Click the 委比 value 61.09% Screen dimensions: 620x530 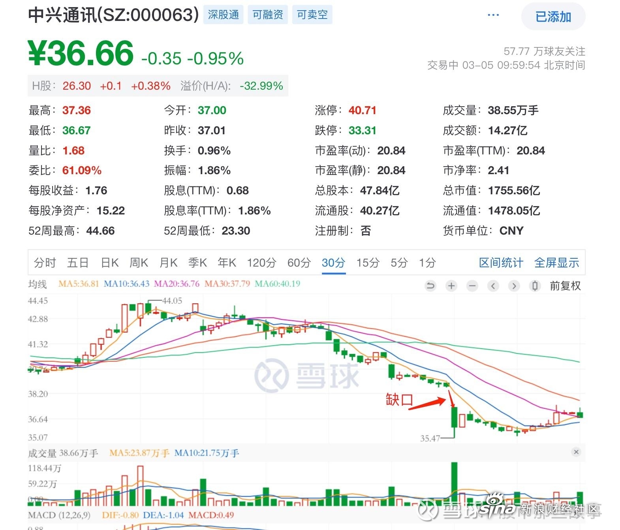pyautogui.click(x=82, y=170)
